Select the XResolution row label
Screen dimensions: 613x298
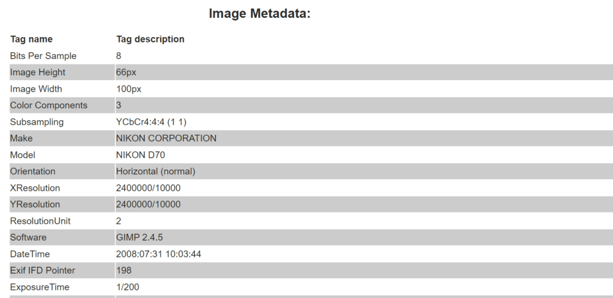35,188
